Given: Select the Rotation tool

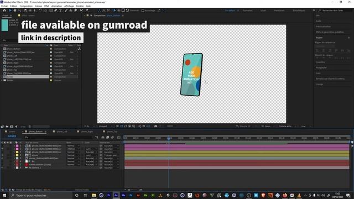Looking at the screenshot, I should coord(40,11).
